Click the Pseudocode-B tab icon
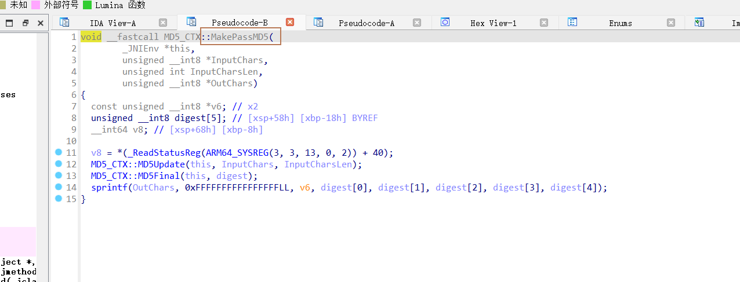The height and width of the screenshot is (282, 740). coord(191,22)
